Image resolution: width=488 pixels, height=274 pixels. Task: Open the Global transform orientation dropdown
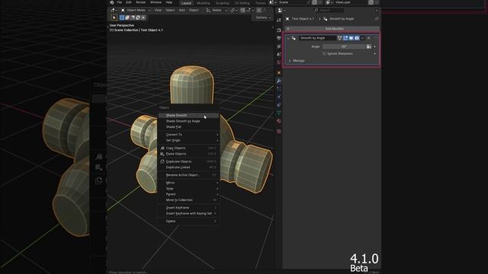tap(217, 10)
